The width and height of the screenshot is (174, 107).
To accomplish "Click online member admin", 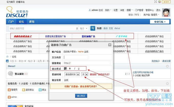I will tap(14, 97).
